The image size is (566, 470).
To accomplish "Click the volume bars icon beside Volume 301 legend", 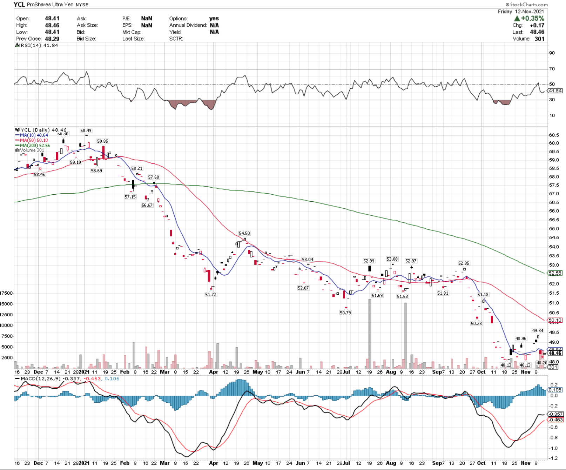I will click(17, 150).
